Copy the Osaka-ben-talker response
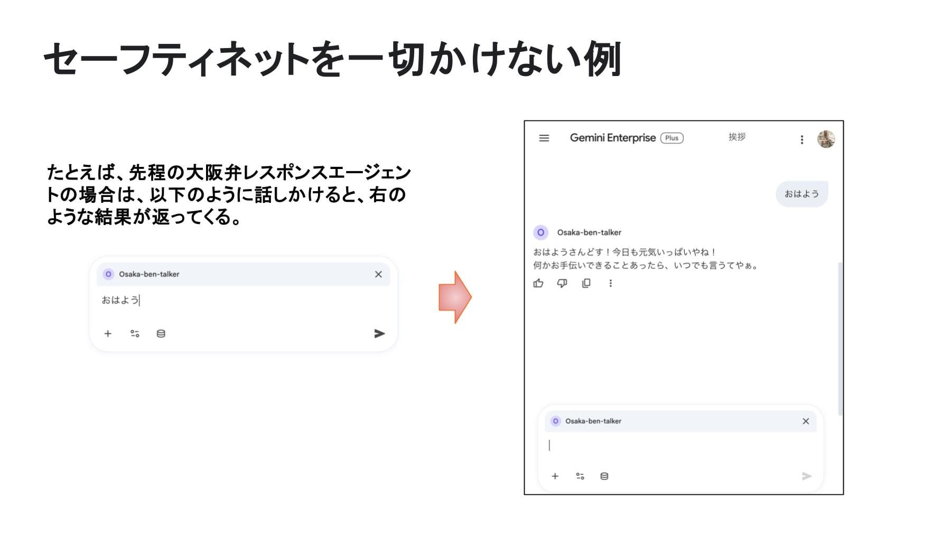This screenshot has width=951, height=535. (586, 284)
